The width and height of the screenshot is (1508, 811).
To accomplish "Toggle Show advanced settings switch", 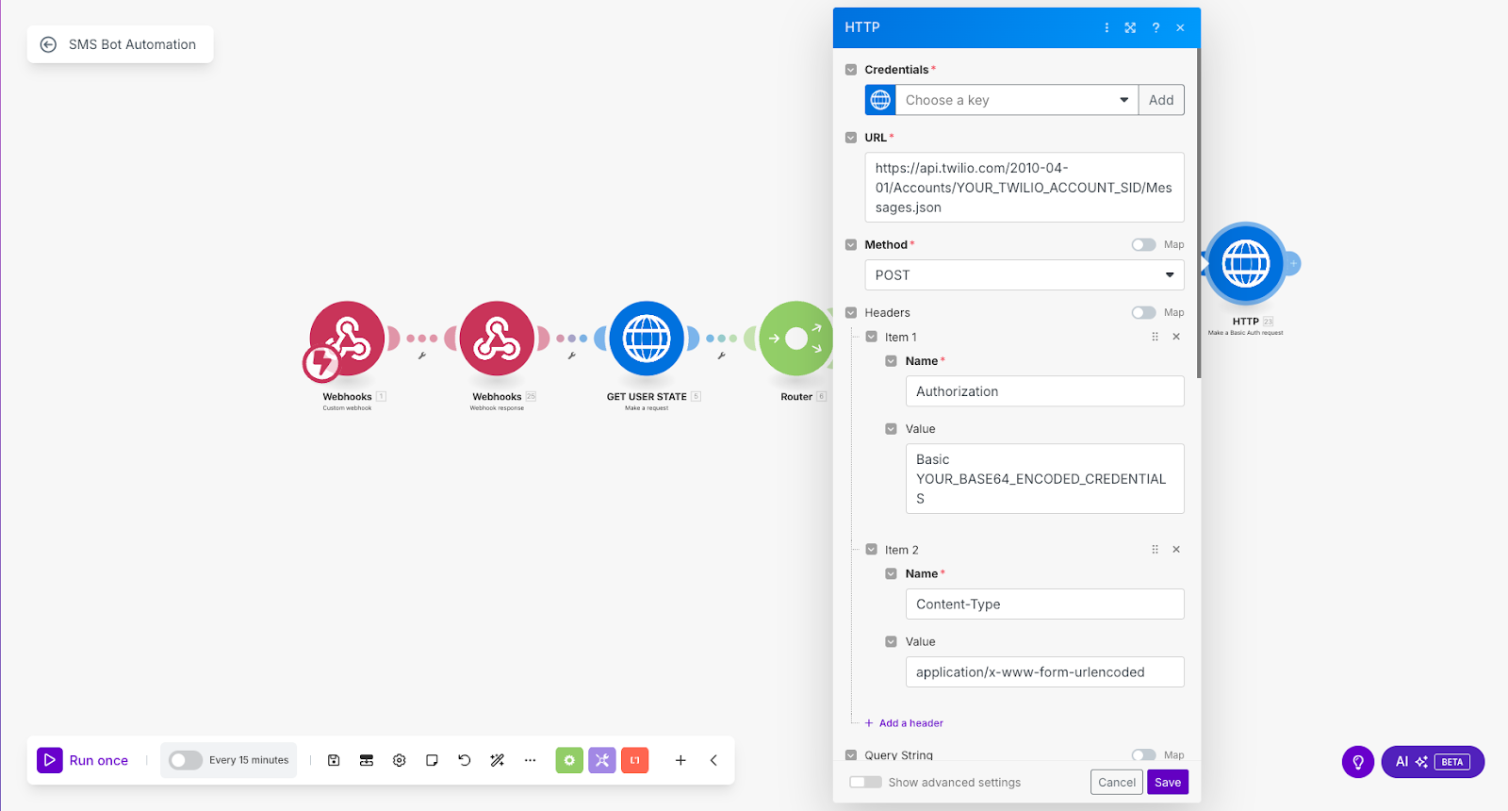I will pyautogui.click(x=865, y=782).
